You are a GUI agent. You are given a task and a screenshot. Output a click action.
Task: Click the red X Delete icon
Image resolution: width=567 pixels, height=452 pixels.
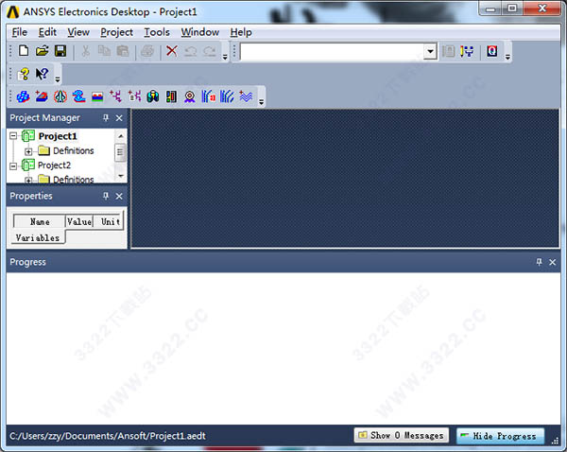click(172, 51)
